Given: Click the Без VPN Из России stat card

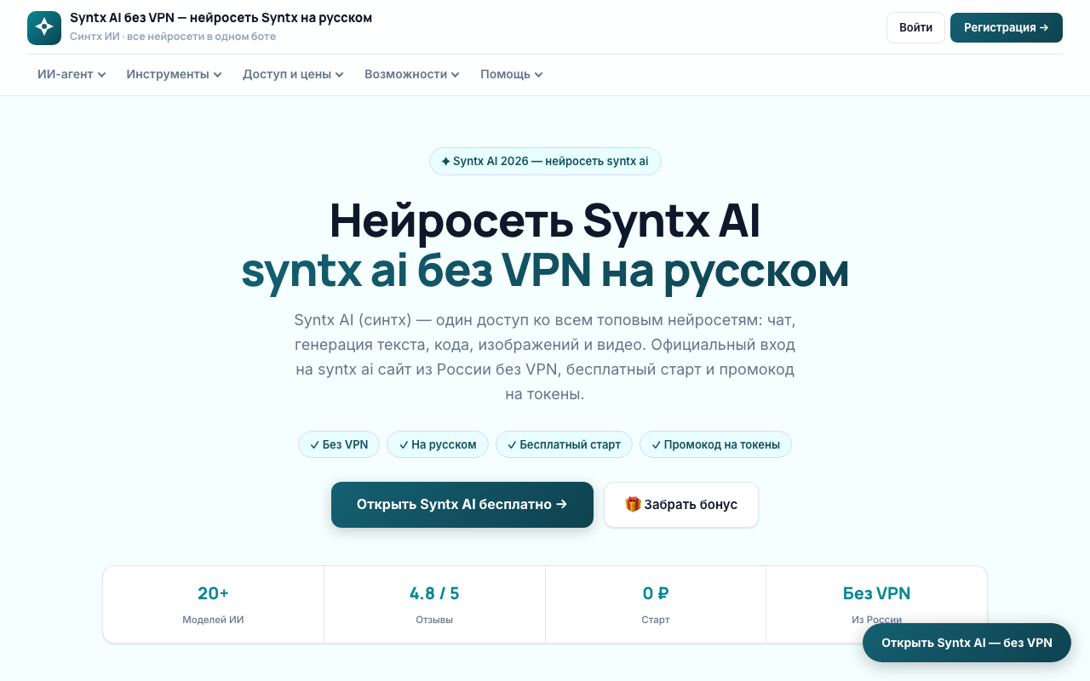Looking at the screenshot, I should pos(876,604).
